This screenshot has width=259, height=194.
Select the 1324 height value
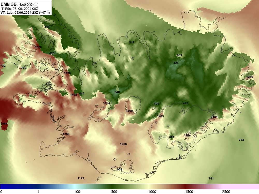coord(214,117)
